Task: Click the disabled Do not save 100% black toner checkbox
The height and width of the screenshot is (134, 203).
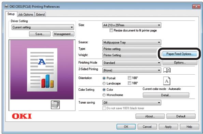Action: (x=104, y=108)
